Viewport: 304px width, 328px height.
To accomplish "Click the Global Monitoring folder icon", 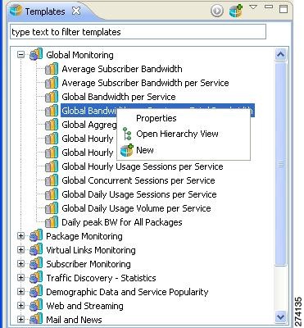I will coord(36,54).
